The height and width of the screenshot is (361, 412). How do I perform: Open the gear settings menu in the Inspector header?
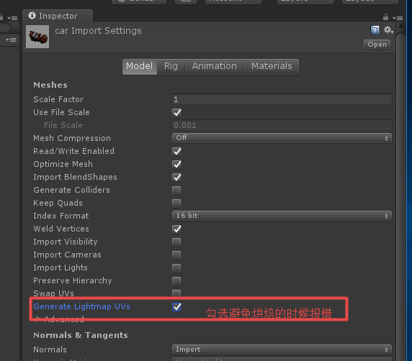point(388,30)
